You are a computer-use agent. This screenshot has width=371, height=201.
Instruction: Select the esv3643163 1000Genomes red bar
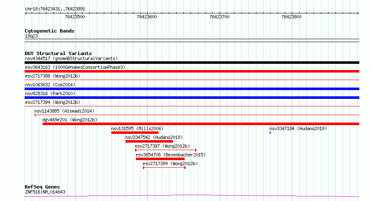192,71
